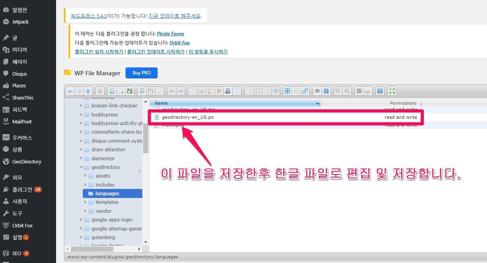Click the select all icon
This screenshot has height=263, width=487.
tap(287, 91)
